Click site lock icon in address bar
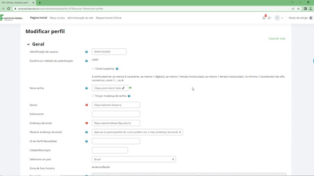 (x=15, y=9)
